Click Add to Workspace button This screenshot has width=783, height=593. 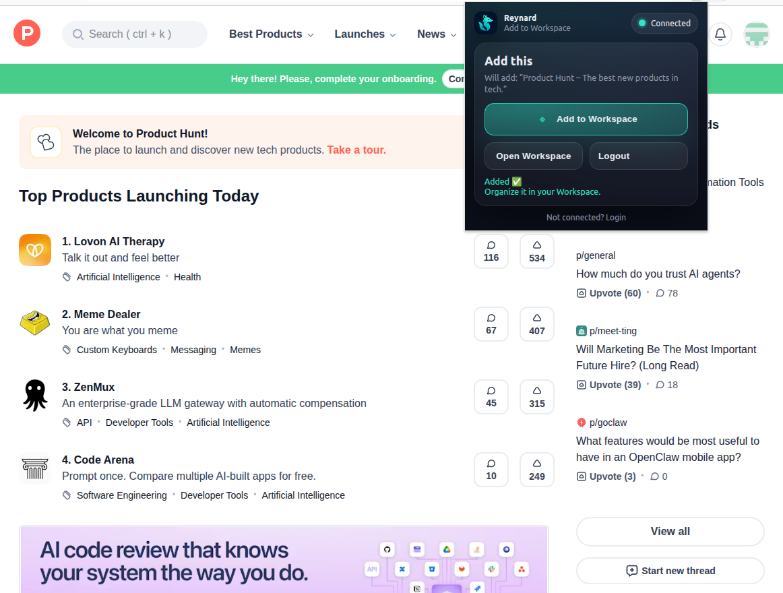click(586, 119)
